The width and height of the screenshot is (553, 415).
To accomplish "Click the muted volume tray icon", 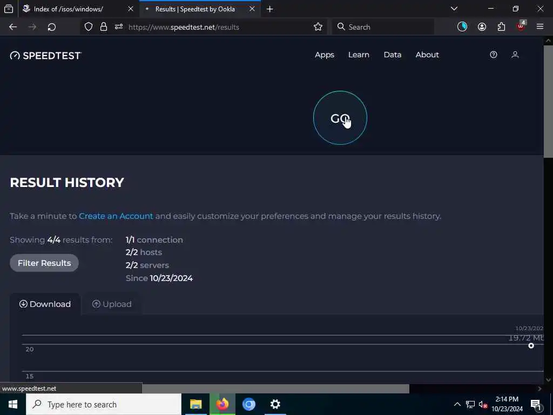I will 483,405.
